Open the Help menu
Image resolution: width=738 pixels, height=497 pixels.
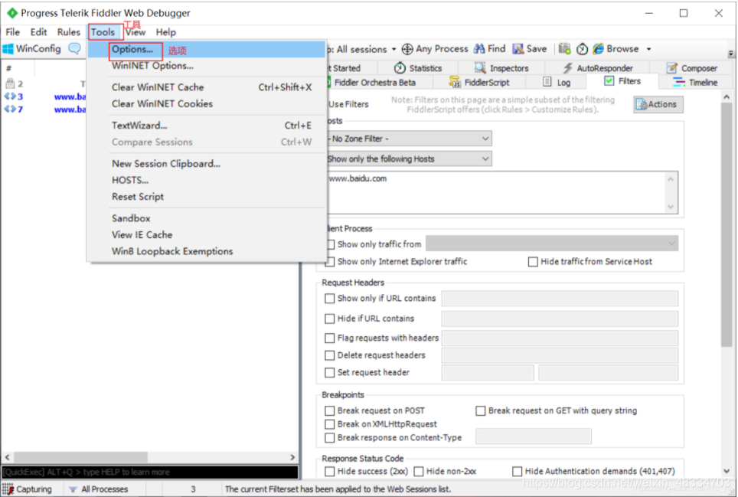[165, 32]
